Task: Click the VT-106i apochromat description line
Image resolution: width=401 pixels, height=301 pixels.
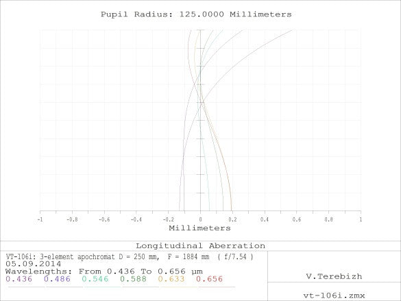Action: 130,256
